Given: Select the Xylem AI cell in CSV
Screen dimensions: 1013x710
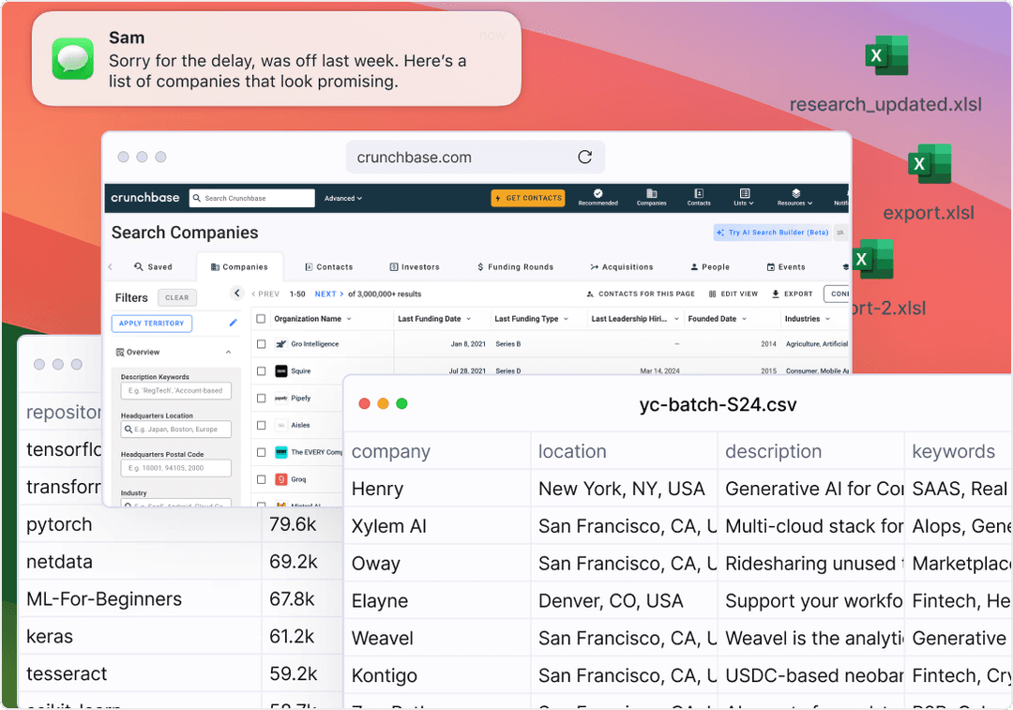Looking at the screenshot, I should (437, 526).
